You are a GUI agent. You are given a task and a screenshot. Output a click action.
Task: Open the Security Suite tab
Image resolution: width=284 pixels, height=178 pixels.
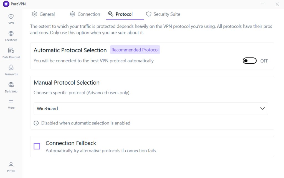pos(163,14)
